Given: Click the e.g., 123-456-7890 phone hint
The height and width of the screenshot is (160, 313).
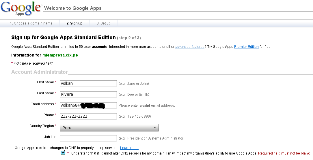Looking at the screenshot, I should [135, 116].
